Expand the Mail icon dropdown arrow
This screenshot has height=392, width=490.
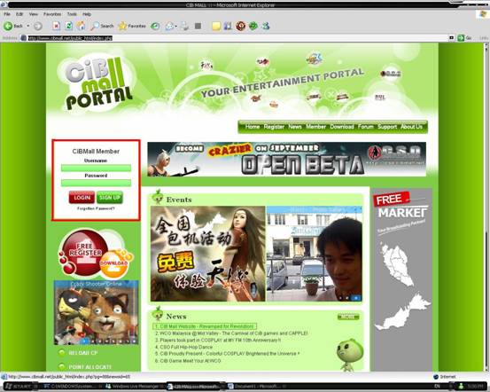176,27
